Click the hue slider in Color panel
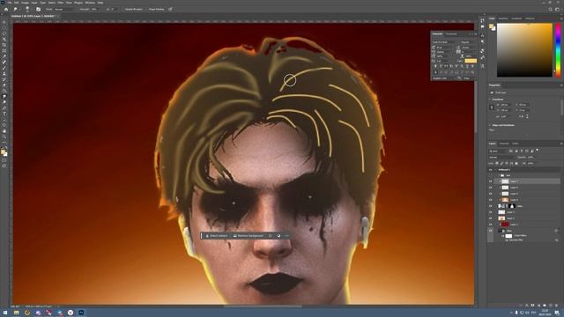 coord(558,50)
